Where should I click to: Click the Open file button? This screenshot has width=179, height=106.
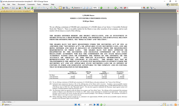pyautogui.click(x=6, y=8)
